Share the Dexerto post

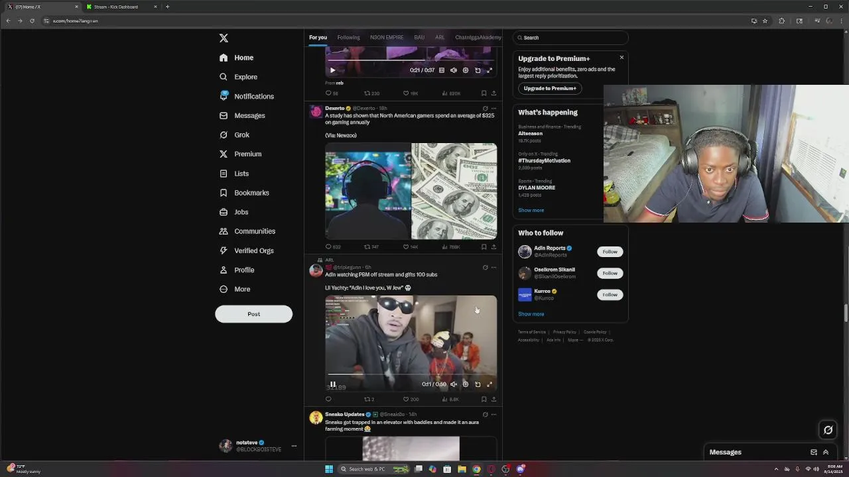[x=493, y=246]
